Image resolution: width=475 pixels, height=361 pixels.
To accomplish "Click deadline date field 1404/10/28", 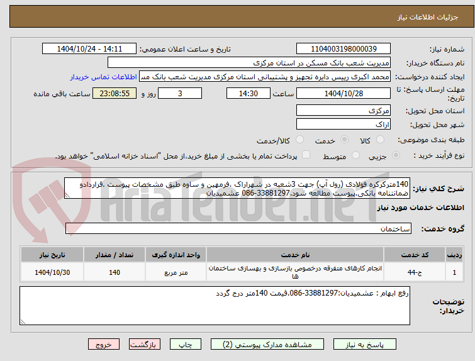I will pyautogui.click(x=344, y=93).
